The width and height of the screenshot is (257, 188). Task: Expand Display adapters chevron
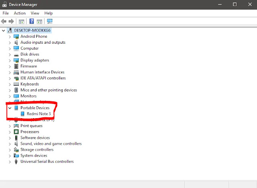point(10,61)
